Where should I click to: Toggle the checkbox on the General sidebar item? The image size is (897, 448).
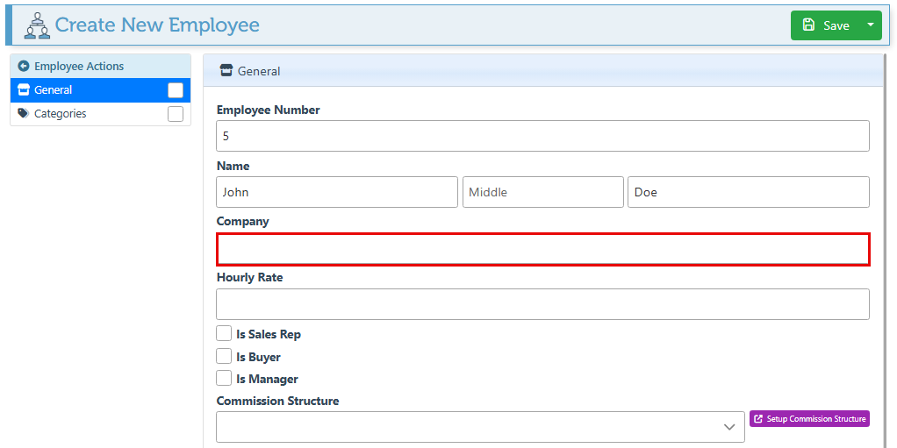point(176,90)
